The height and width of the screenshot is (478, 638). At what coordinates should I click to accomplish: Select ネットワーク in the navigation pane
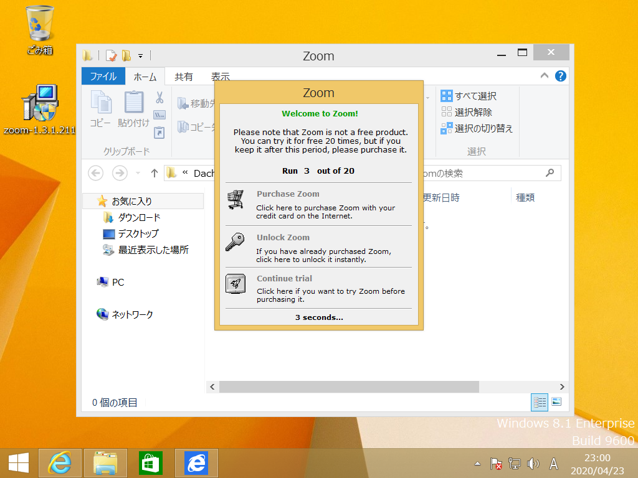pyautogui.click(x=125, y=314)
